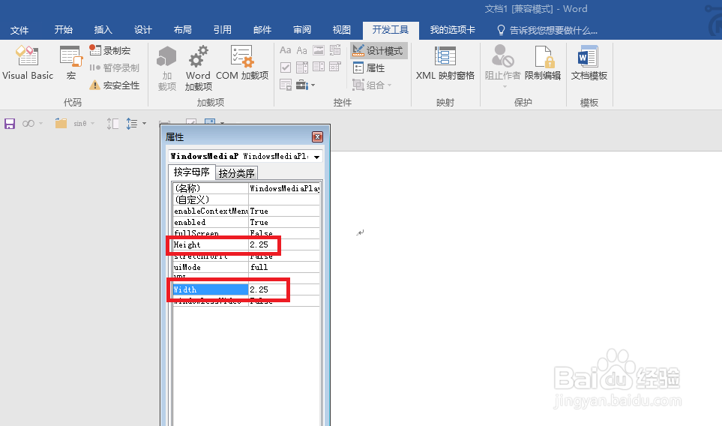
Task: Select the Alphabetic (按字母序) tab
Action: 191,172
